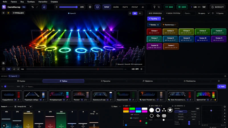Select the swirl gobo
This screenshot has height=128, width=228.
(x=158, y=116)
